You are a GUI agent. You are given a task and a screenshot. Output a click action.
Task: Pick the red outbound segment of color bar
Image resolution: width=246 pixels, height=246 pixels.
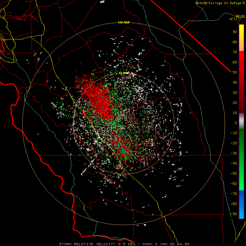tap(241, 82)
